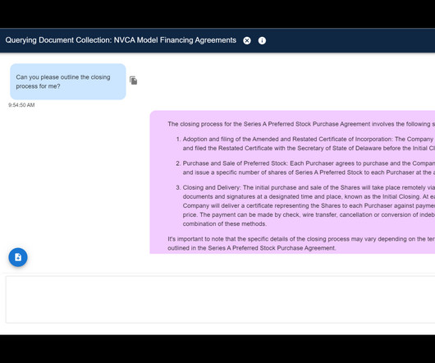The width and height of the screenshot is (435, 363).
Task: Click the line "Company will deliver a certificate"
Action: click(x=309, y=205)
